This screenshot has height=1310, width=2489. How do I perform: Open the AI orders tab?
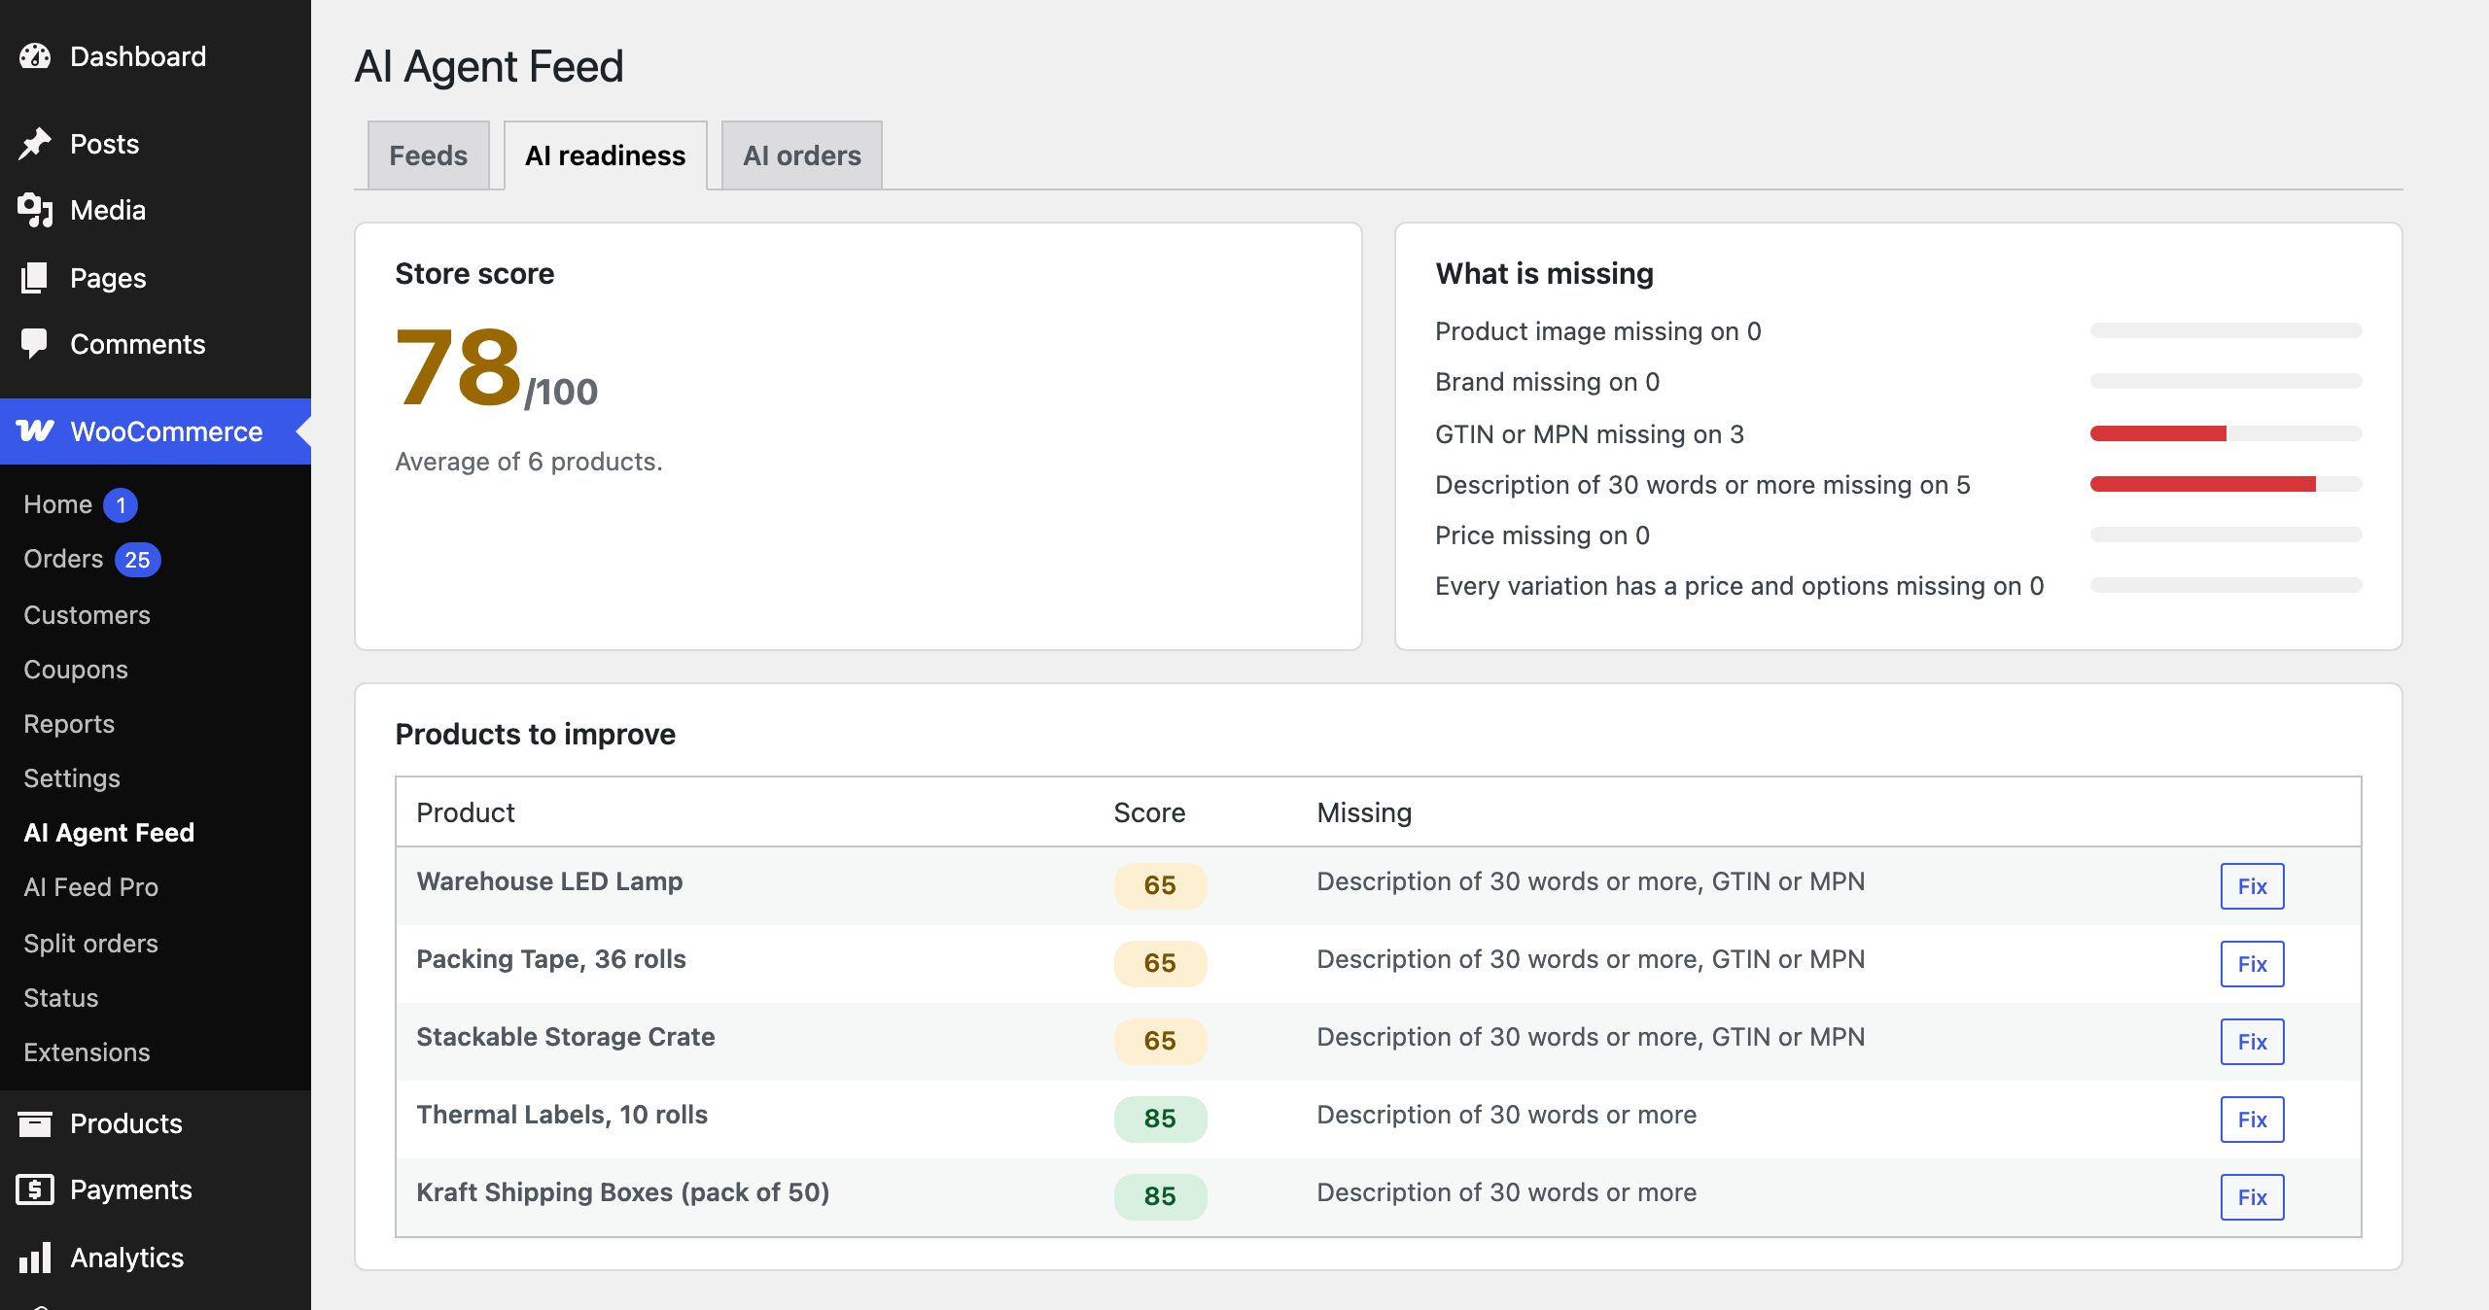[801, 155]
